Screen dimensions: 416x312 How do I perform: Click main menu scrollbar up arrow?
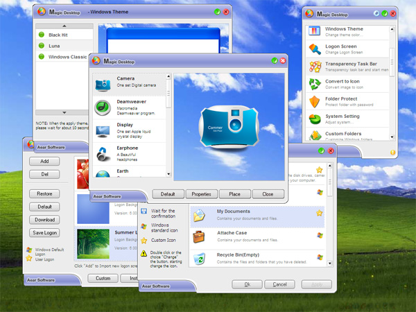[x=392, y=29]
